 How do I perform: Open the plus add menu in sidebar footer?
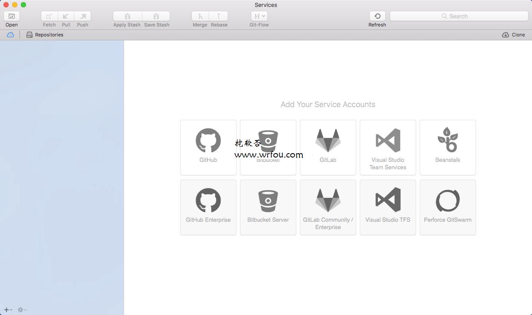coord(8,310)
